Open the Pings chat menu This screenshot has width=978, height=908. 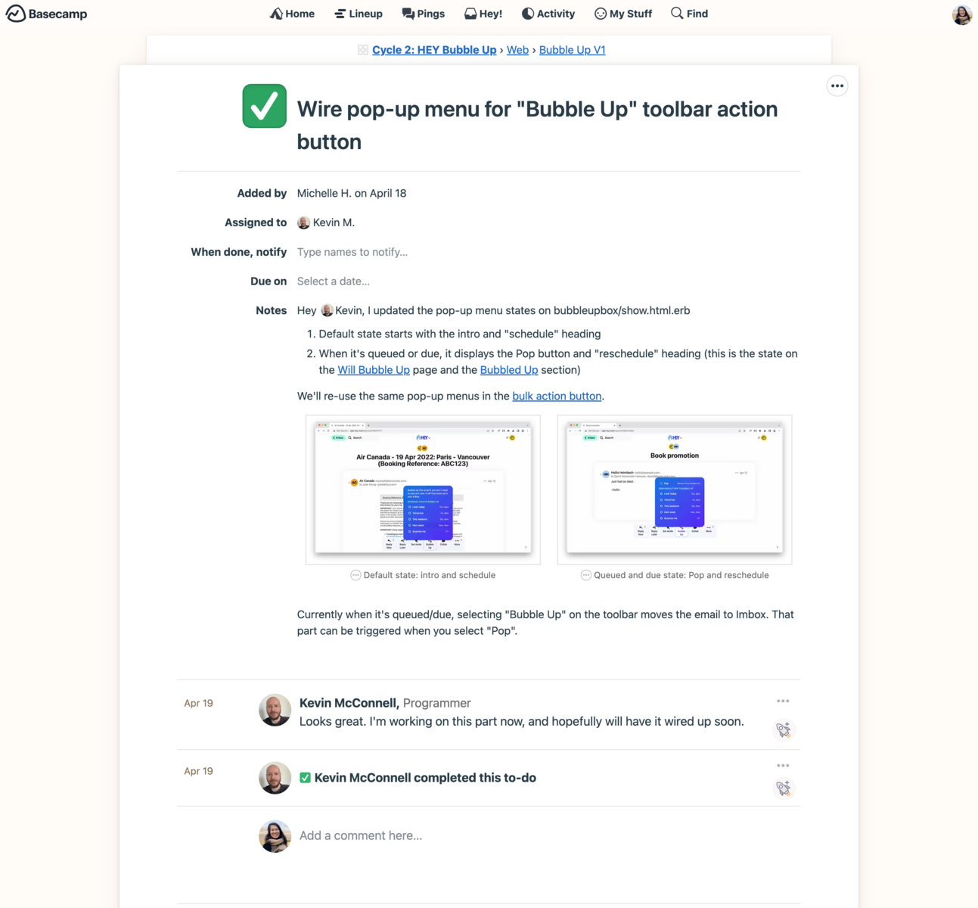point(424,14)
